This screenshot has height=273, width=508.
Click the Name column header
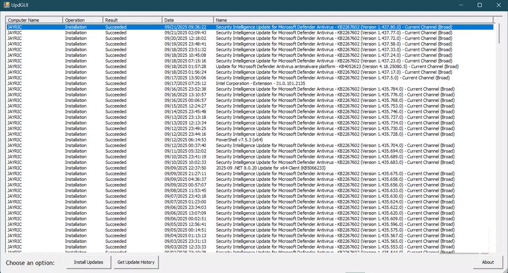tap(353, 20)
